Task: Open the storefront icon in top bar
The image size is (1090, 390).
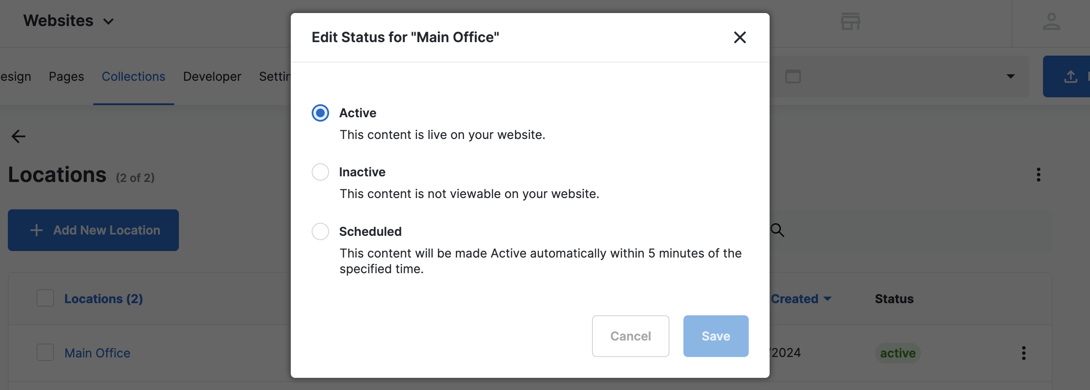Action: coord(850,21)
